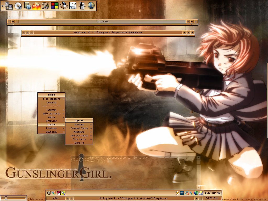Click the Winamp lightning tray icon
This screenshot has height=201, width=268.
coord(177,193)
